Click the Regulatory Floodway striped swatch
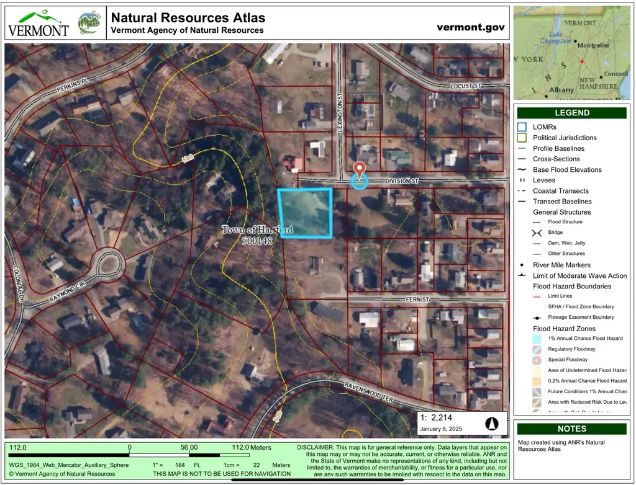636x485 pixels. [x=538, y=349]
